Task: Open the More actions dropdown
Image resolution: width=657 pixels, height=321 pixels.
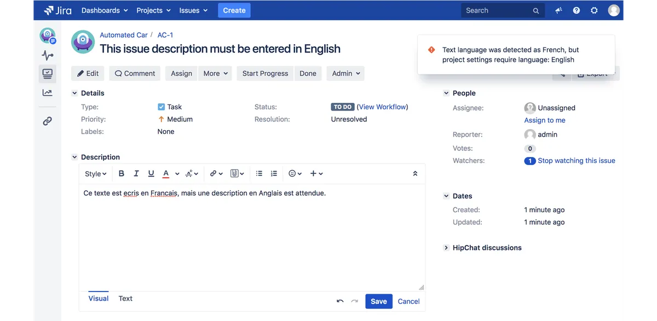Action: [216, 73]
